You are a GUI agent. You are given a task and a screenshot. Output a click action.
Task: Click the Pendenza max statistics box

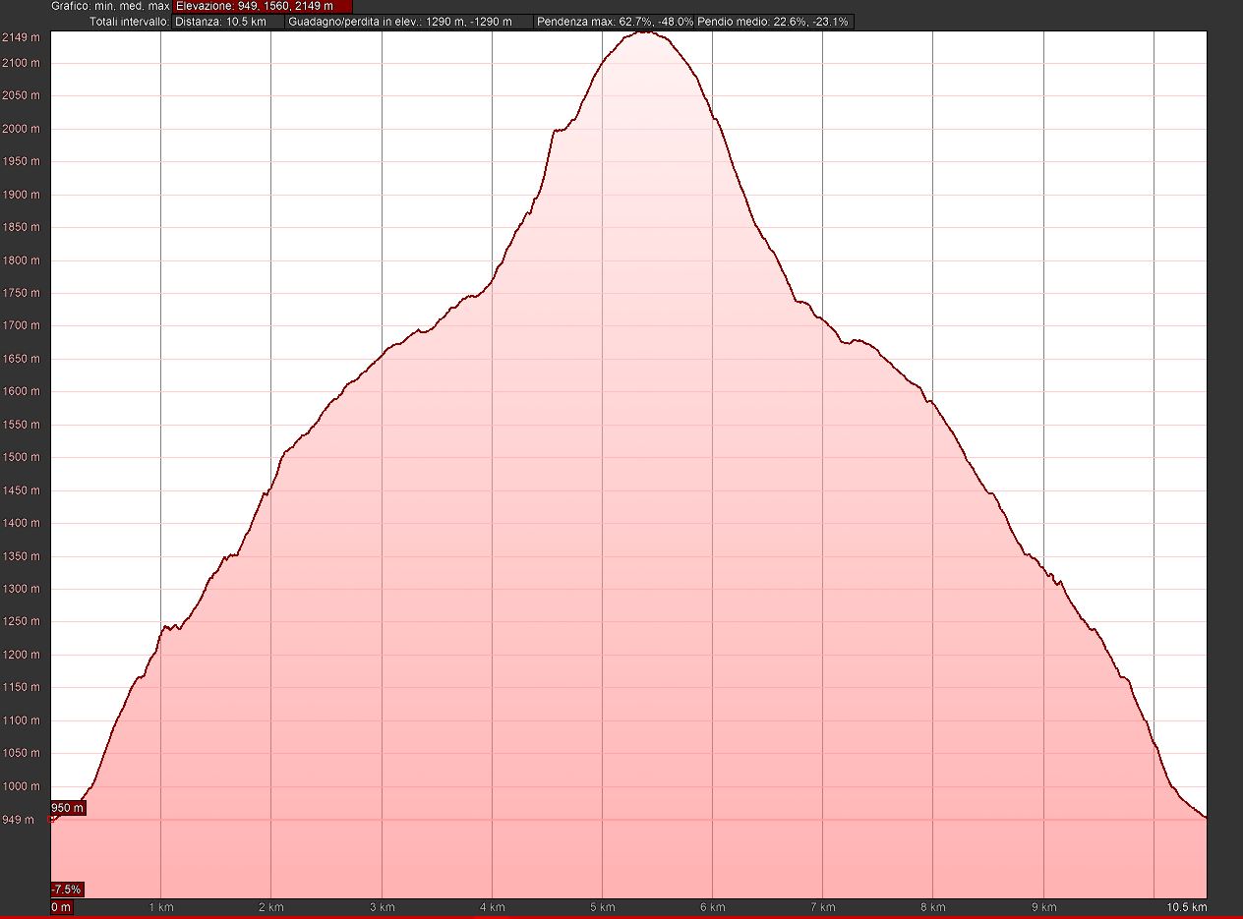pos(615,22)
